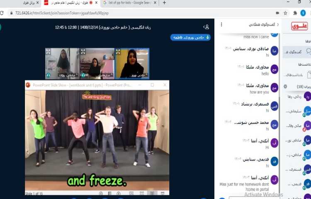Click the Chrome extensions puzzle icon

pyautogui.click(x=295, y=13)
